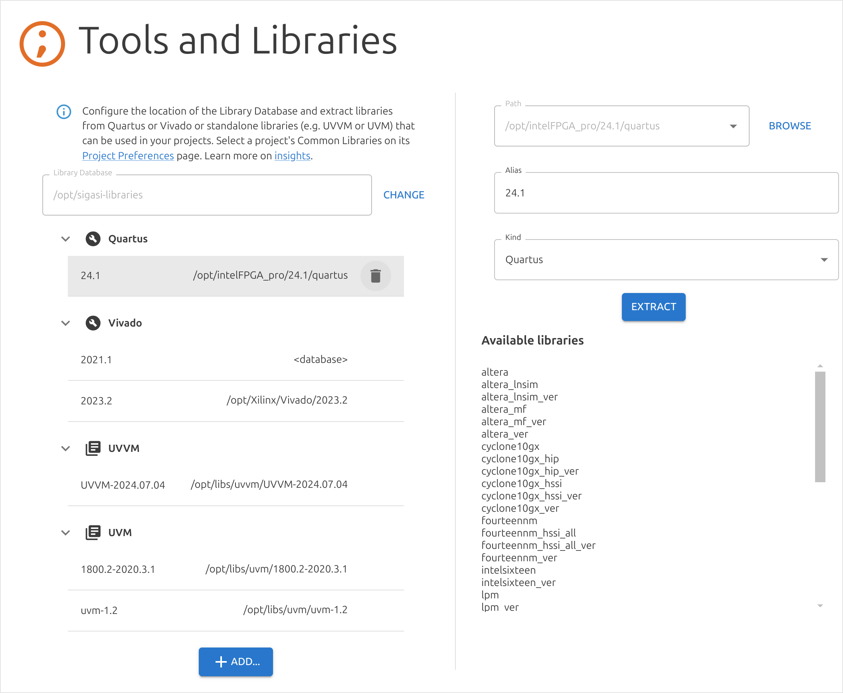
Task: Select the uvm-1.2 row
Action: [236, 610]
